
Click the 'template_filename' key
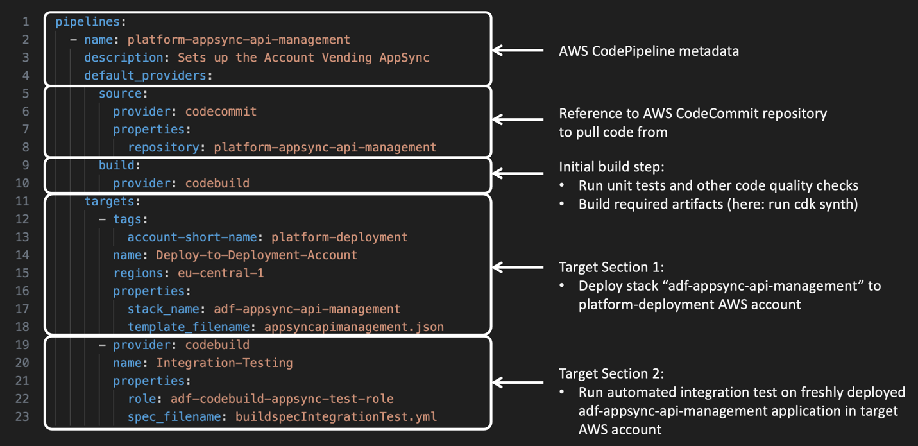point(188,327)
